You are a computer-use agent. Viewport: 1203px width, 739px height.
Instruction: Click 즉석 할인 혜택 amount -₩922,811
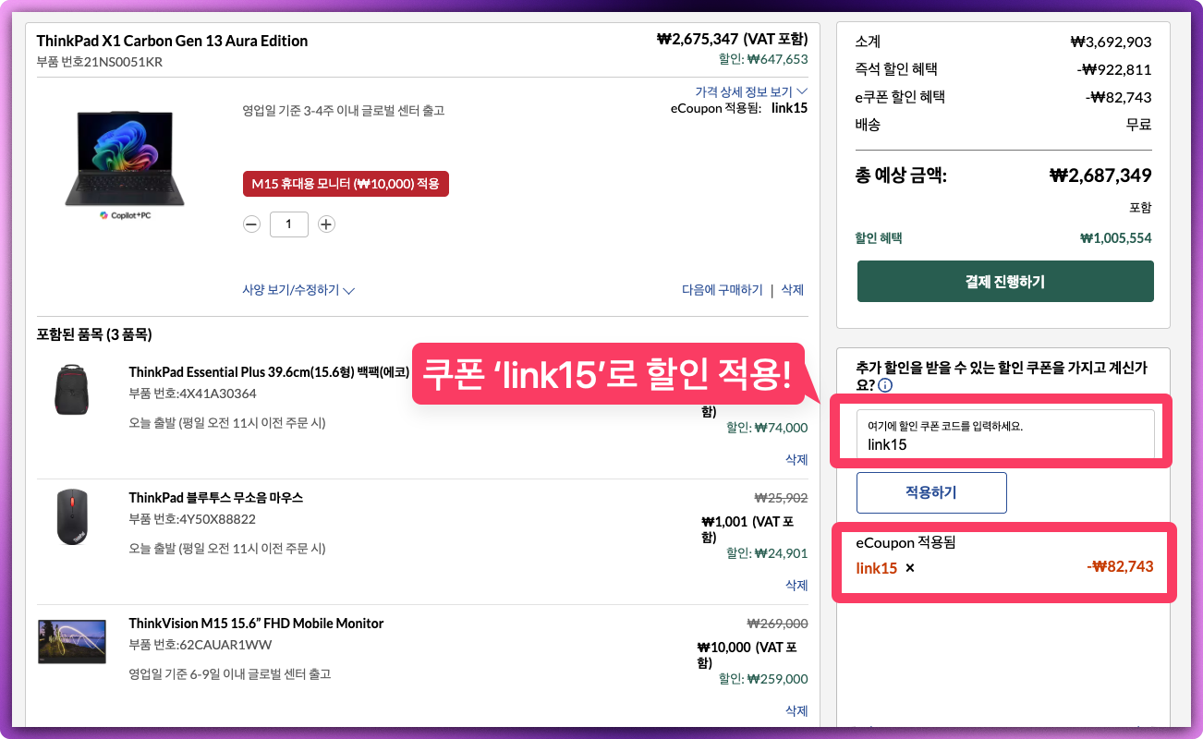(1114, 69)
